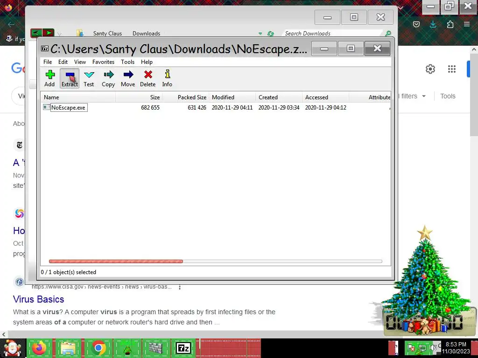Click the modified date 2020-11-29 04:11
Viewport: 478px width, 358px height.
point(232,108)
